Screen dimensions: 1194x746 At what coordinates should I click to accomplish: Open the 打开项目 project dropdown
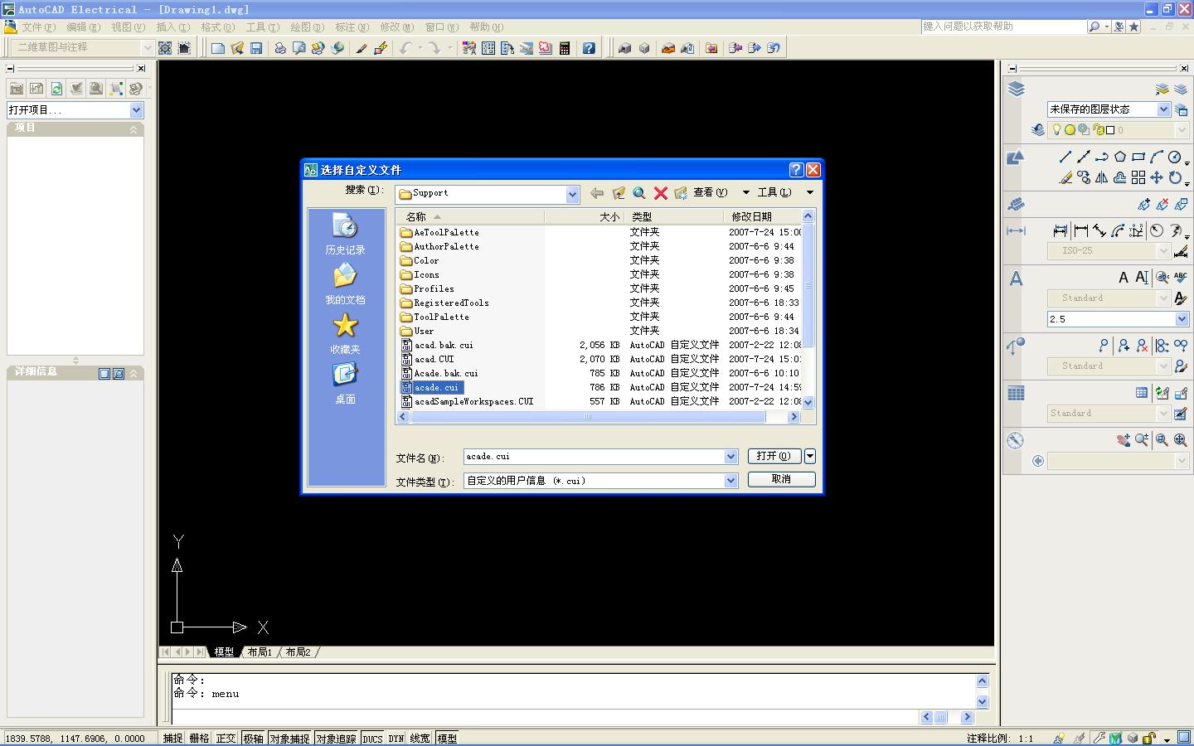pos(137,110)
